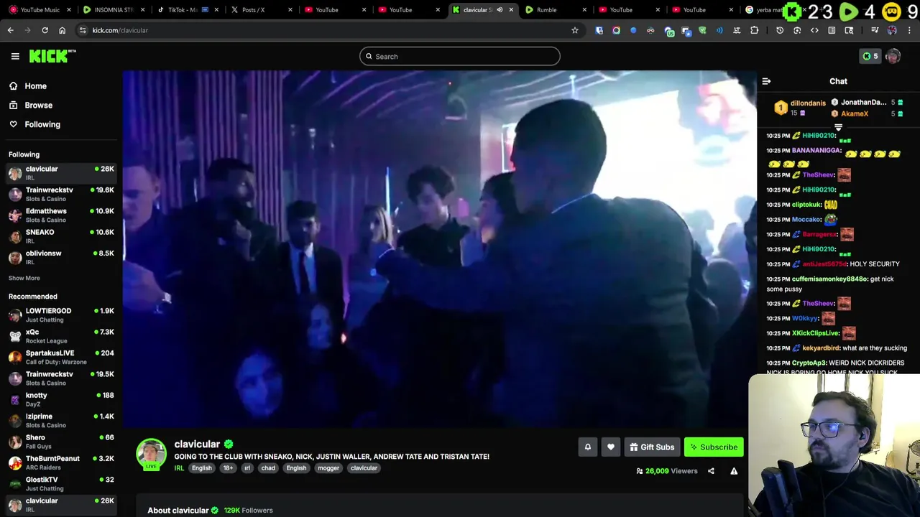This screenshot has width=920, height=517.
Task: Click cliptokuk username in chat
Action: (806, 205)
